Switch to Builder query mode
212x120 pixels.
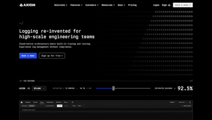click(x=25, y=106)
